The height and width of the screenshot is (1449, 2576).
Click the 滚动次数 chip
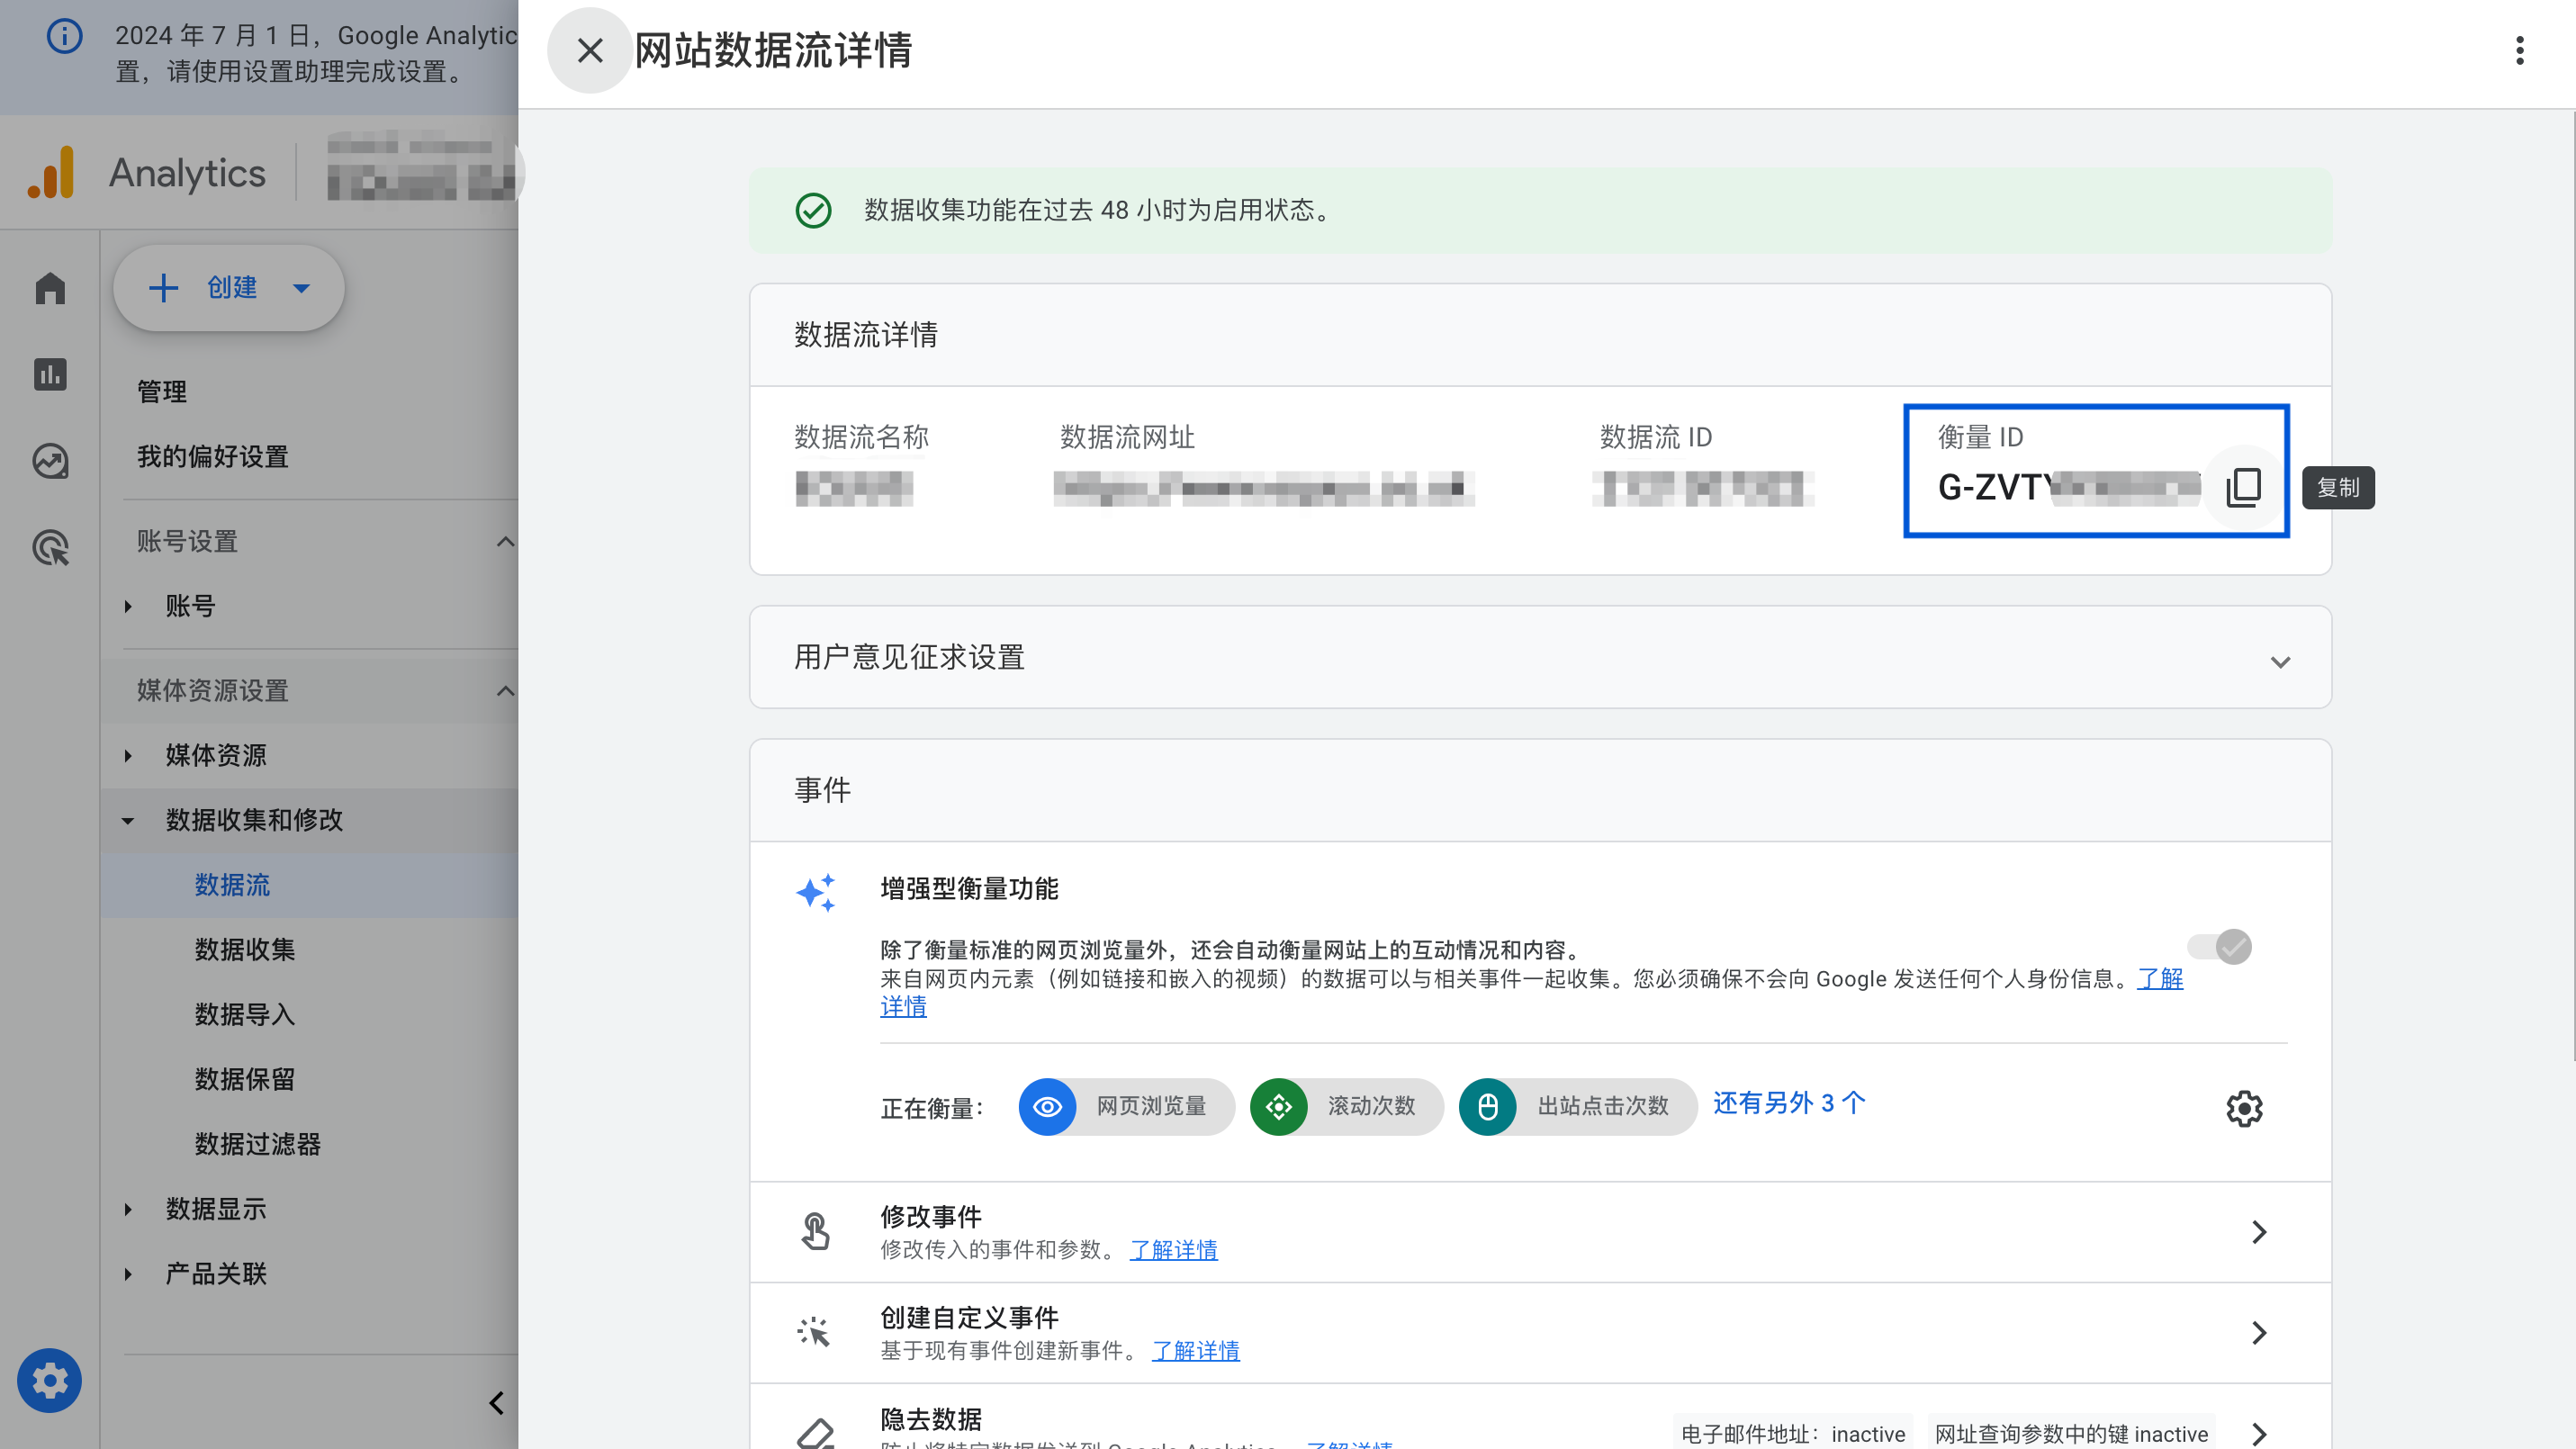pos(1346,1106)
